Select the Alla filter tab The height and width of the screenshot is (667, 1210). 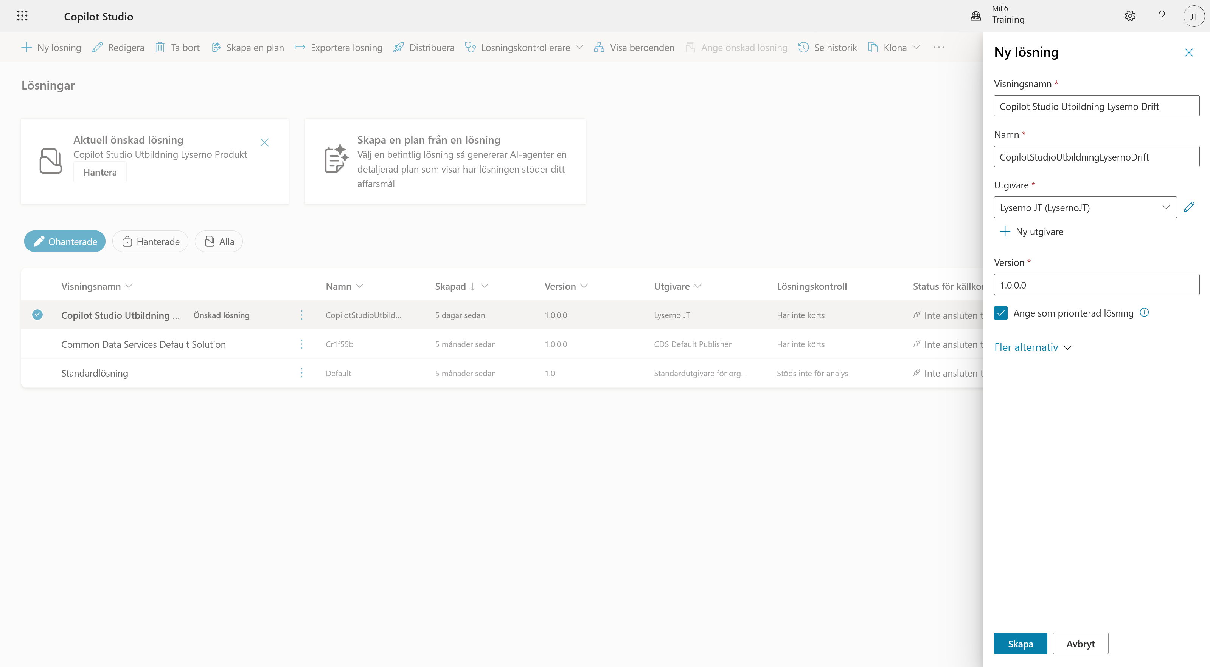point(219,241)
